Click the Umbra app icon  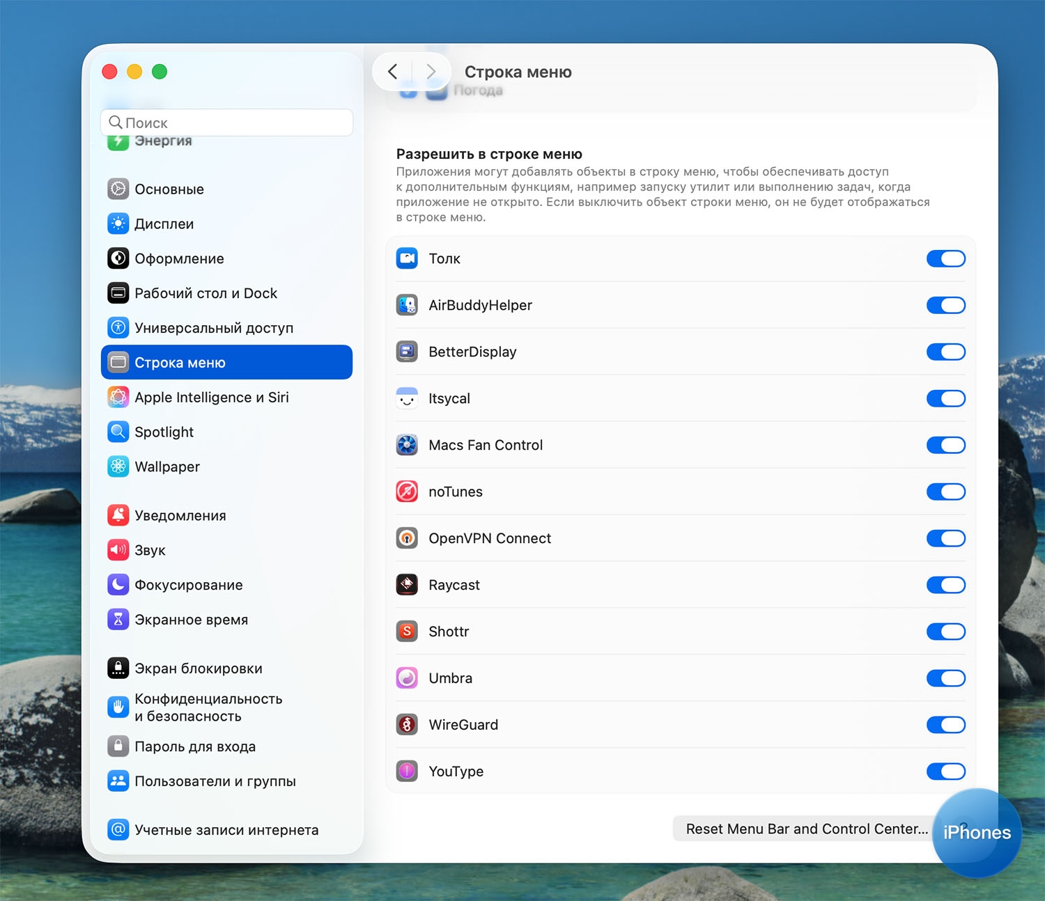(407, 678)
